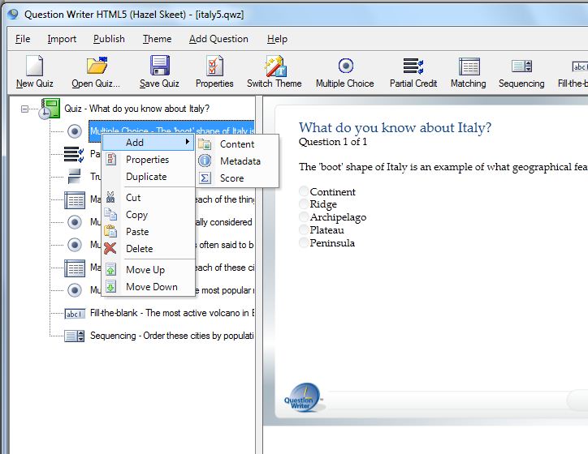Click the Fill-the-blank abc tree icon

coord(75,313)
